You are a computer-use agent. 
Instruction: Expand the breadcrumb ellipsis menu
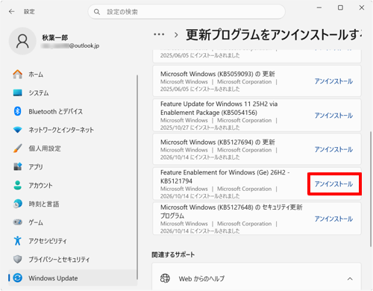click(x=159, y=34)
